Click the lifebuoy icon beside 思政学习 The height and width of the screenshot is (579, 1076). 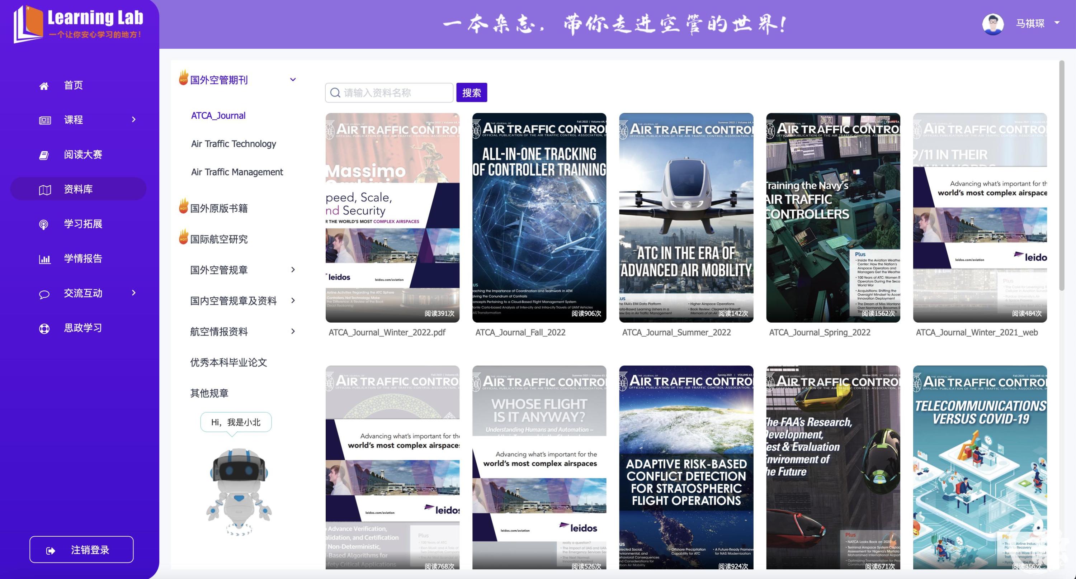pos(44,328)
